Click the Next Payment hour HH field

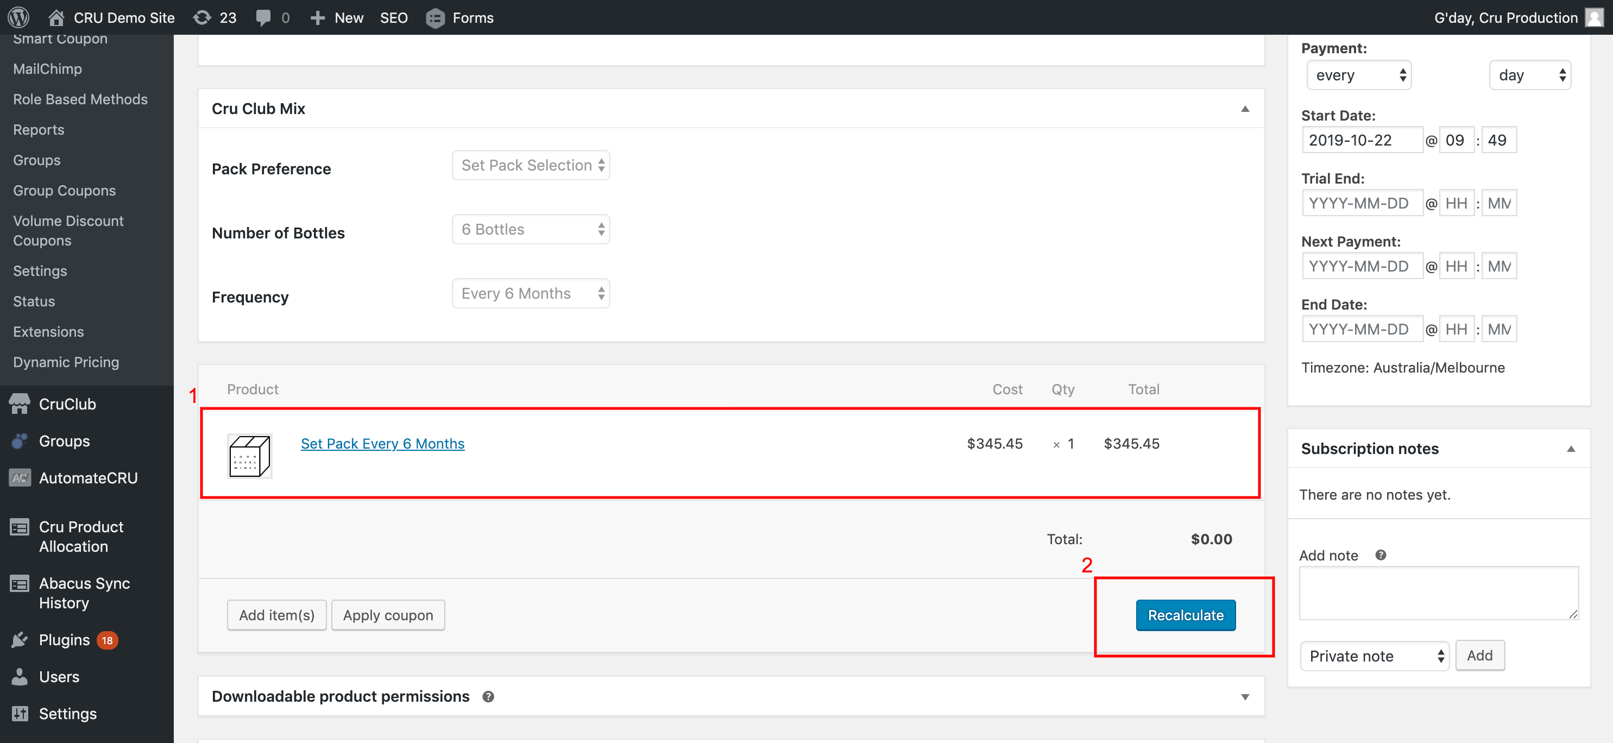1457,266
